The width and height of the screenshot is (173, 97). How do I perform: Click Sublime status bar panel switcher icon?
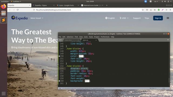60,88
